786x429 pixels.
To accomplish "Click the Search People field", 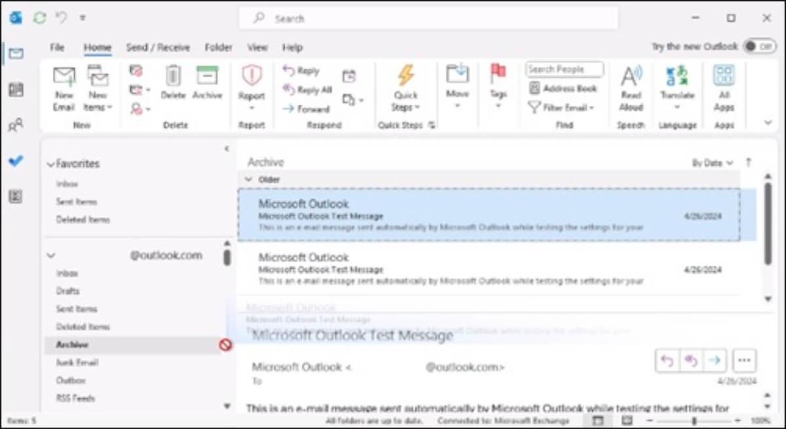I will click(x=564, y=69).
